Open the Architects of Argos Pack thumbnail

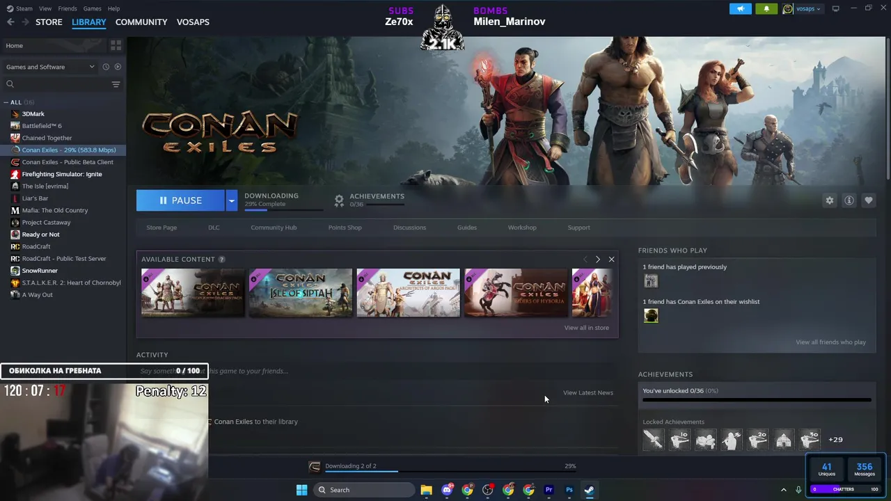408,292
